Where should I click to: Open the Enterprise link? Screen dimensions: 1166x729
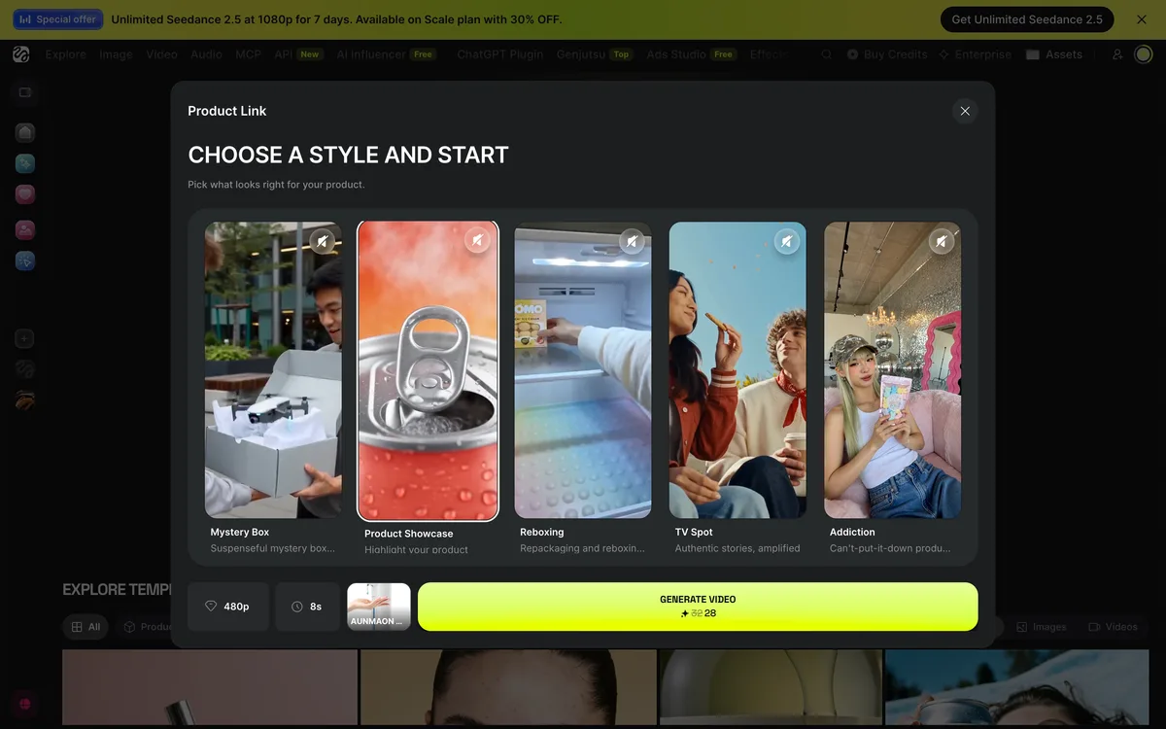coord(975,54)
